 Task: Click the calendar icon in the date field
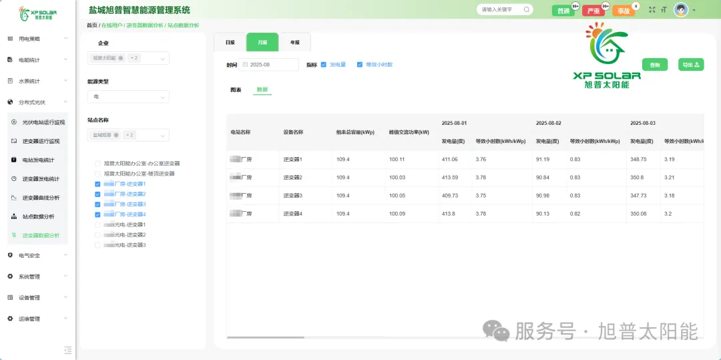tap(245, 65)
